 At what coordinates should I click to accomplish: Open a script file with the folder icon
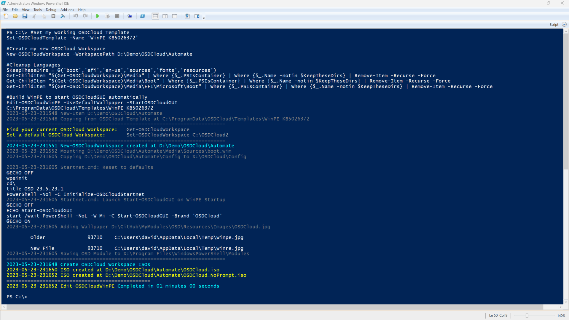[x=15, y=16]
